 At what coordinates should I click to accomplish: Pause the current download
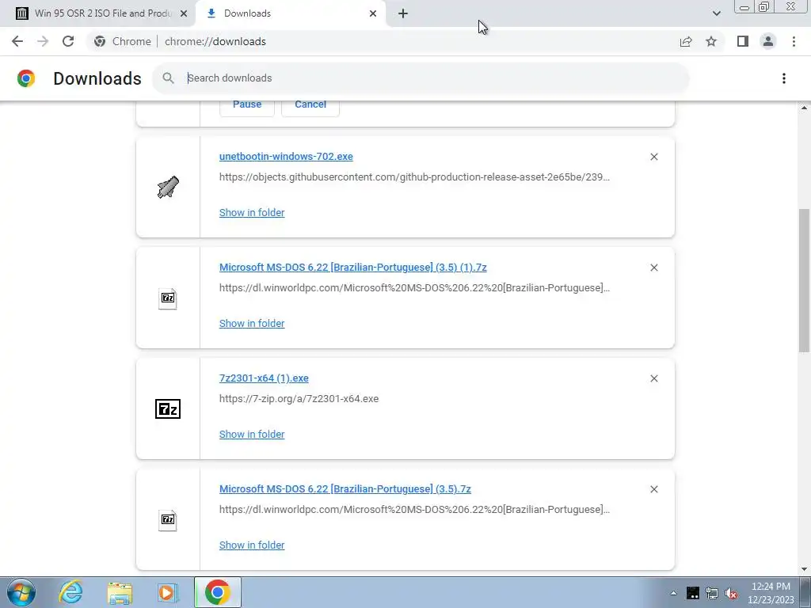[x=247, y=105]
